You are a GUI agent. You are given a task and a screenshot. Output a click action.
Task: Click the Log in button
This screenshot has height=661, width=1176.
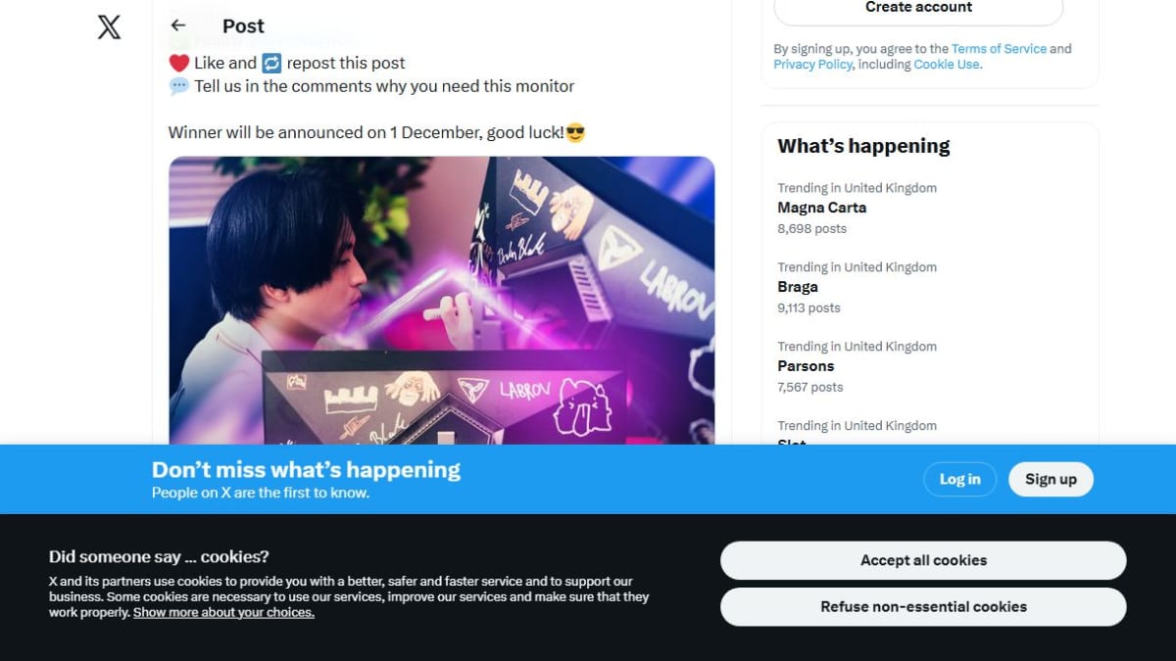[959, 479]
